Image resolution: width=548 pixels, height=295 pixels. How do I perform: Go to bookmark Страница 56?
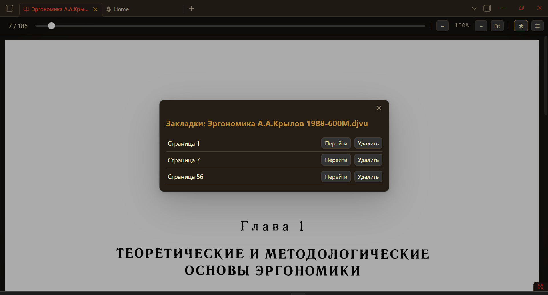click(x=336, y=177)
